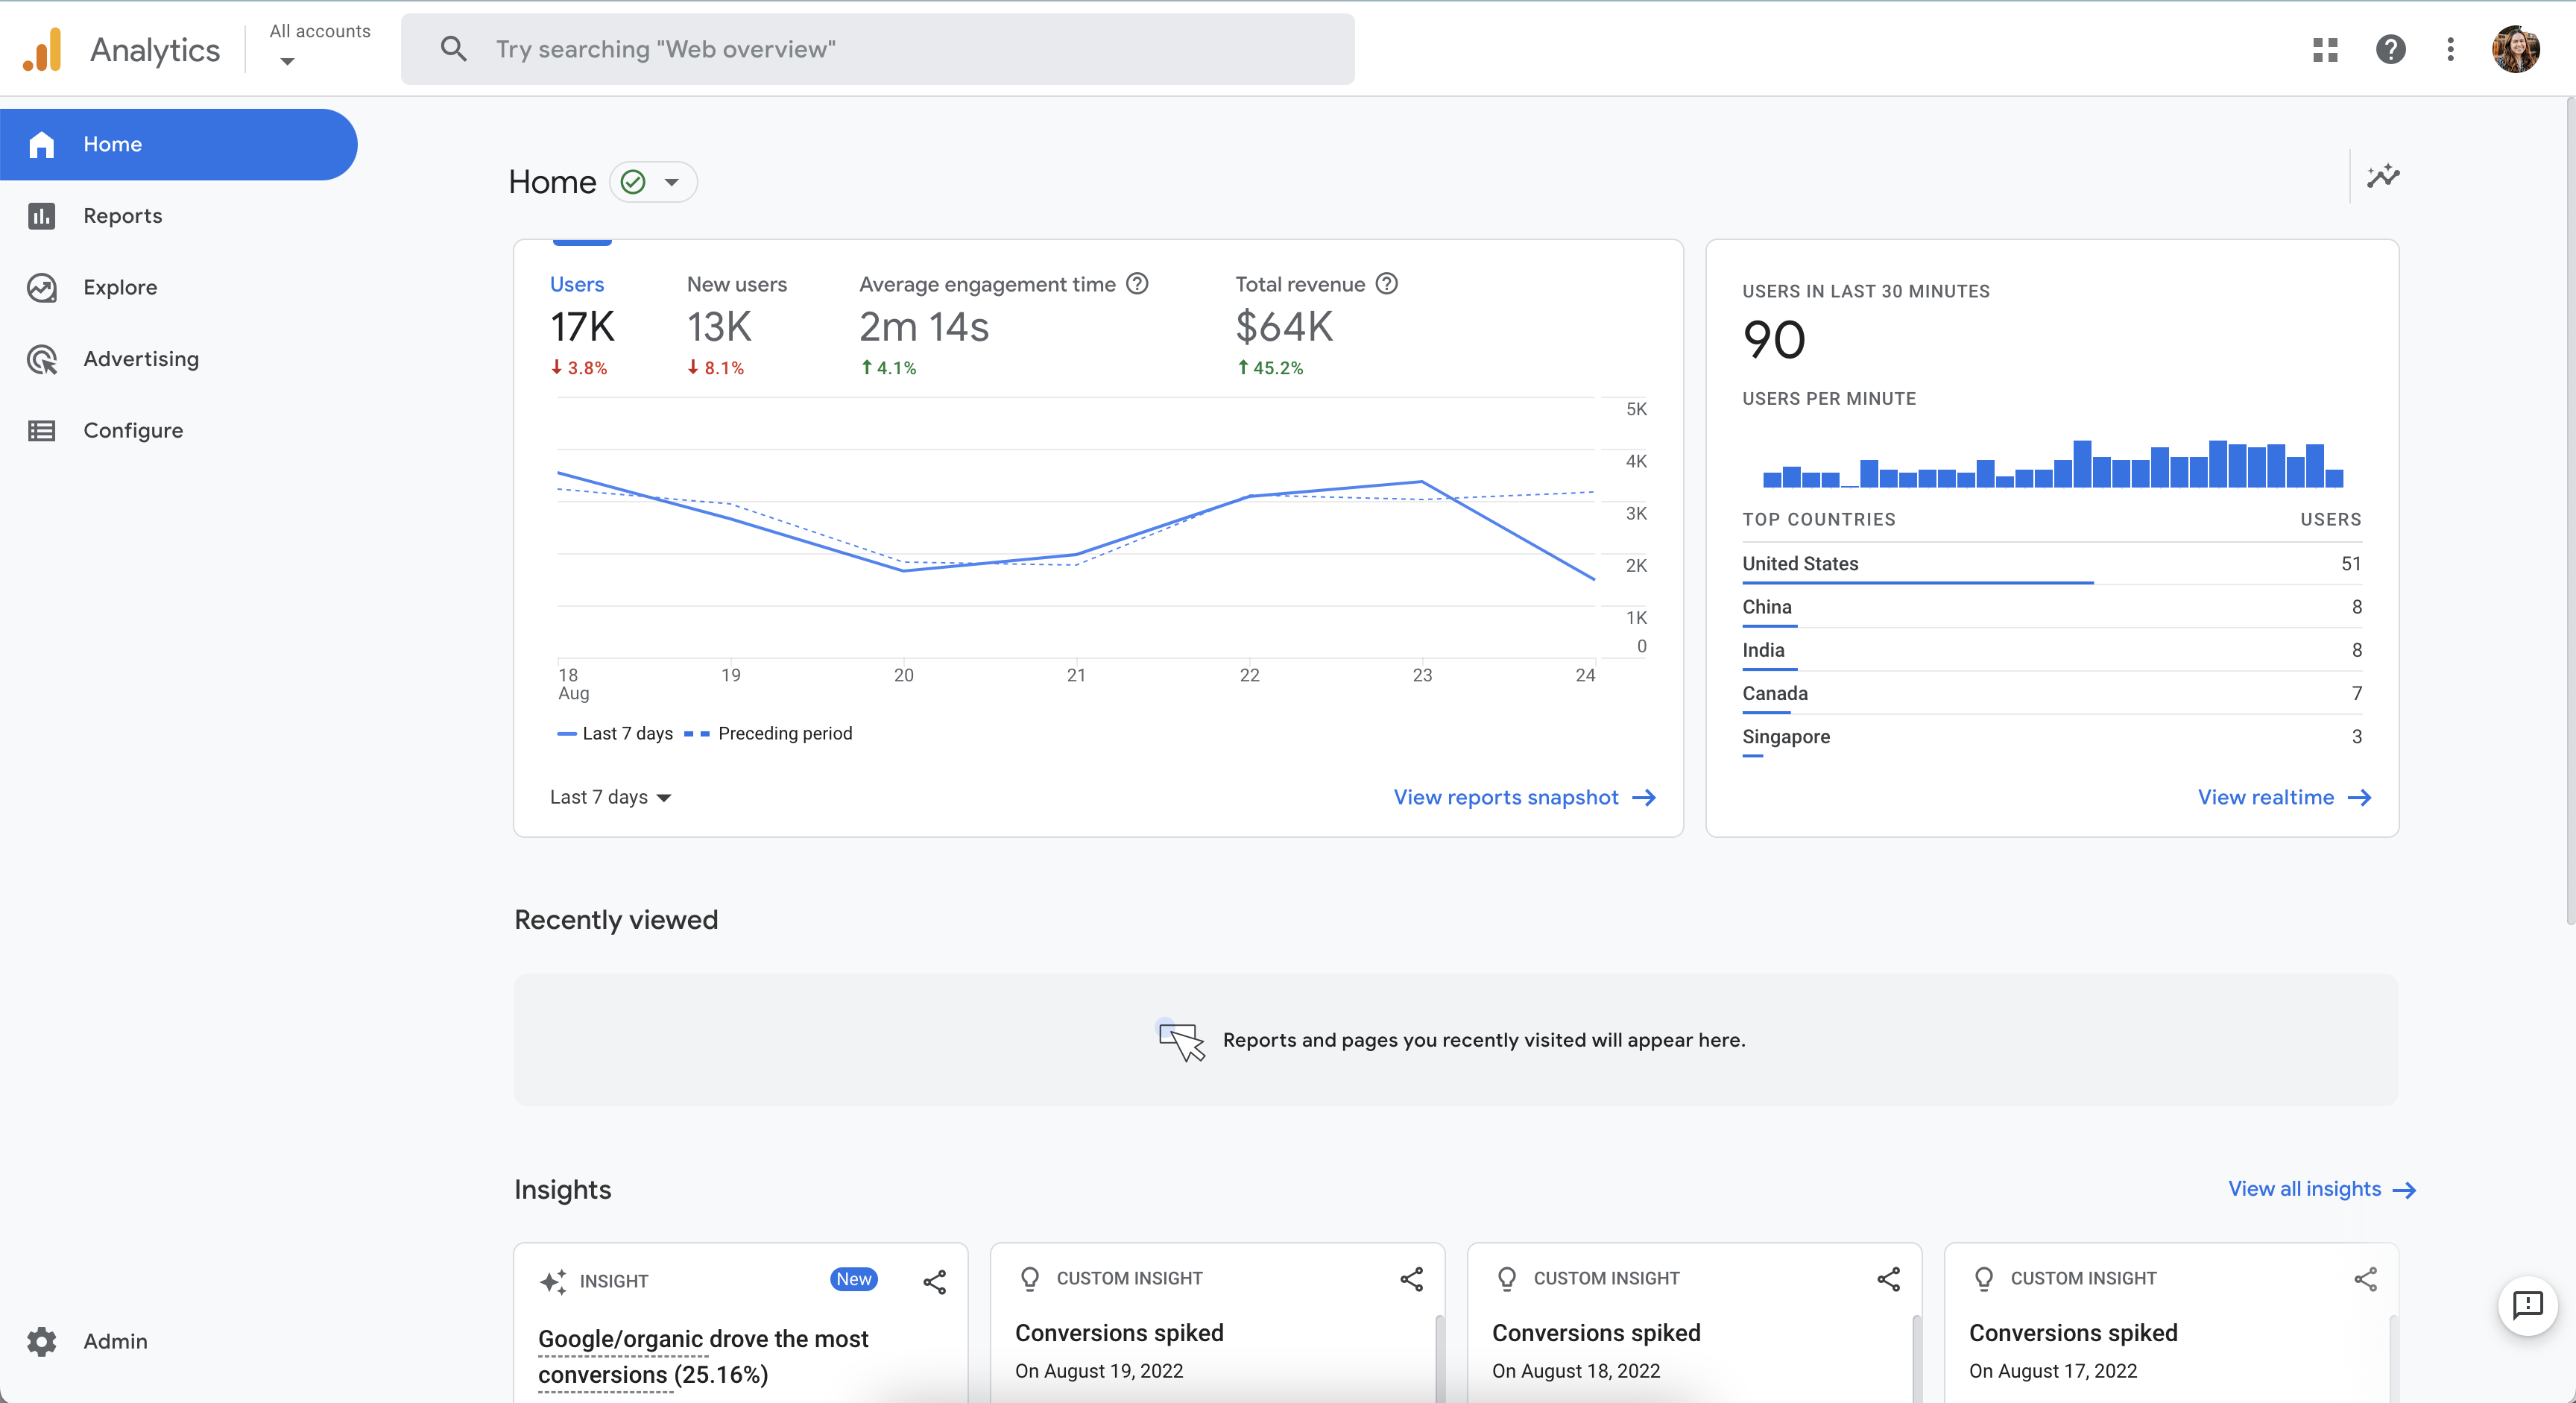Click help icon next to Average engagement time
The width and height of the screenshot is (2576, 1403).
(1137, 284)
